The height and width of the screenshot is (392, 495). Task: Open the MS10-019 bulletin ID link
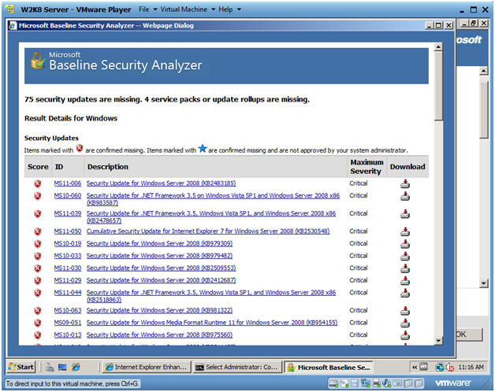(68, 244)
